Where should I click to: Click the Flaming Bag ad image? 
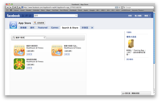tap(131, 44)
